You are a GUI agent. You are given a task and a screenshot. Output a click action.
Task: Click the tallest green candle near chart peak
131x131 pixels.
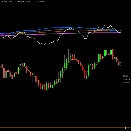(105, 53)
